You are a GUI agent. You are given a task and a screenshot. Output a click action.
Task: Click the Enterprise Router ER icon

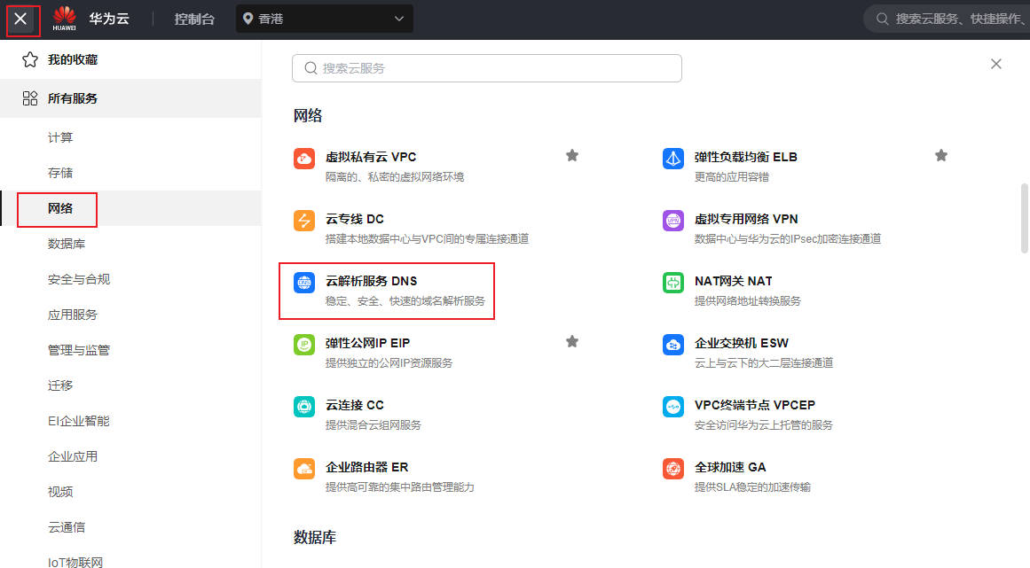point(304,469)
